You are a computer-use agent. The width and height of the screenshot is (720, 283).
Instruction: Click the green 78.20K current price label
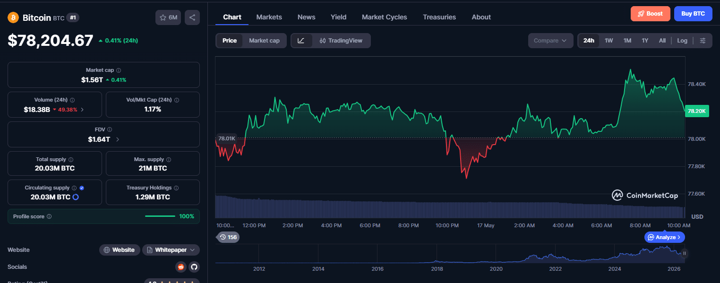(697, 111)
